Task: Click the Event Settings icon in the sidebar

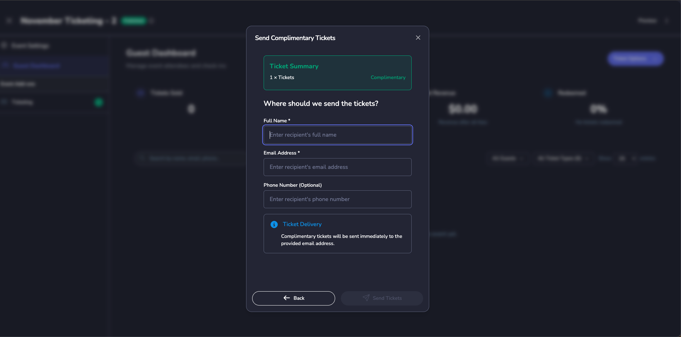Action: 5,45
